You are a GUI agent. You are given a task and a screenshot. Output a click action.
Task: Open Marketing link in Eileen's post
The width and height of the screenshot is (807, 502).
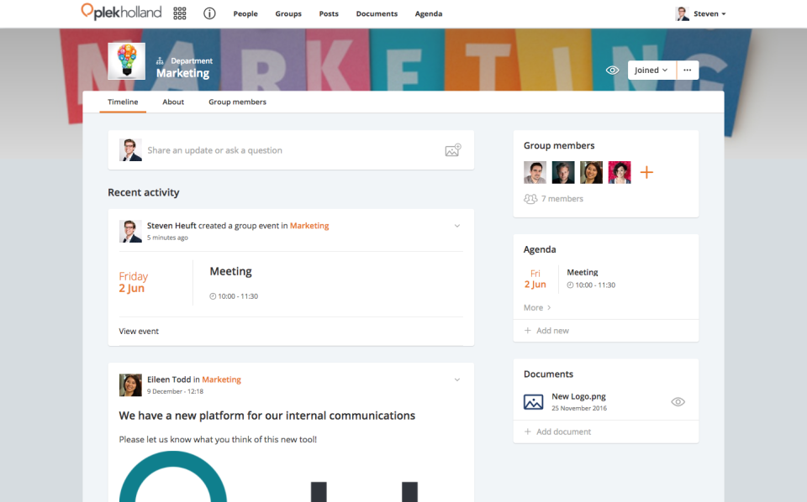pyautogui.click(x=221, y=379)
